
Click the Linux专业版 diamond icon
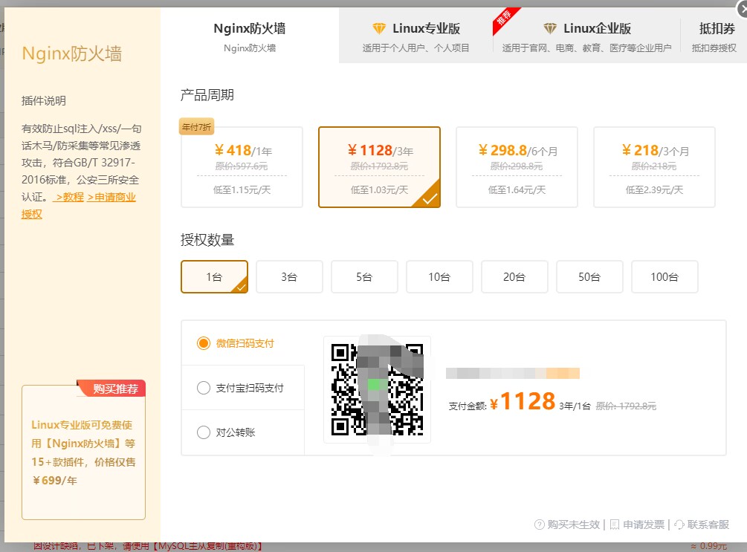tap(379, 29)
